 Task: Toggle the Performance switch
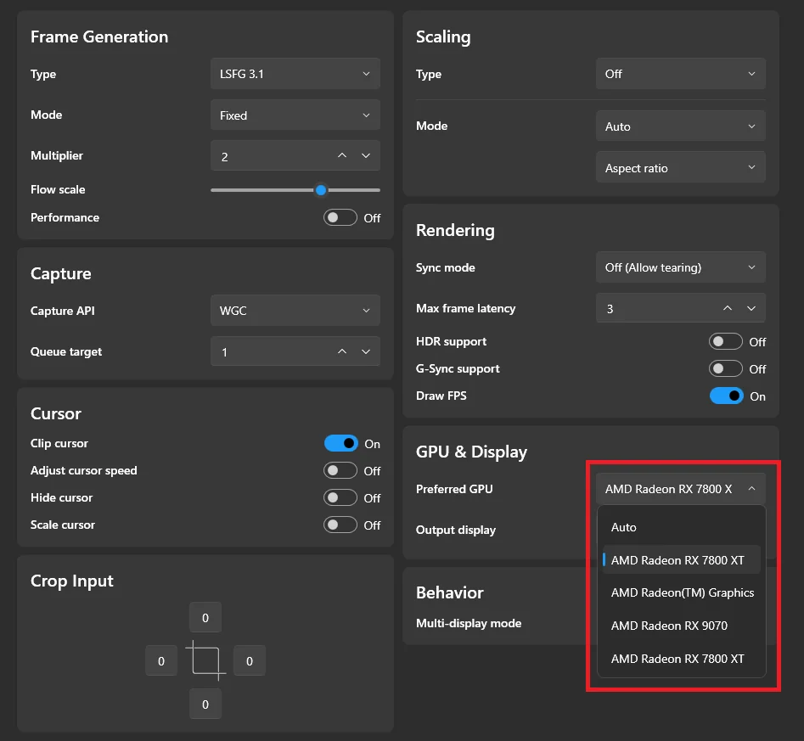pos(340,217)
